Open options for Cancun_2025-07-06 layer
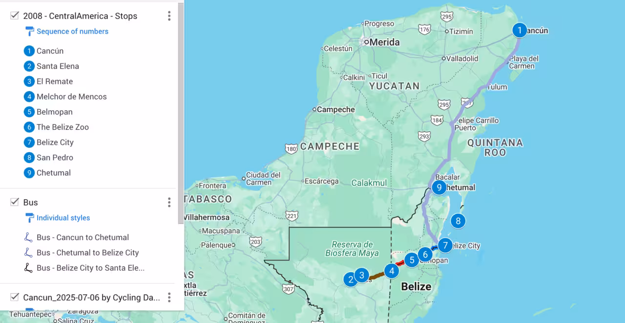 click(x=169, y=298)
